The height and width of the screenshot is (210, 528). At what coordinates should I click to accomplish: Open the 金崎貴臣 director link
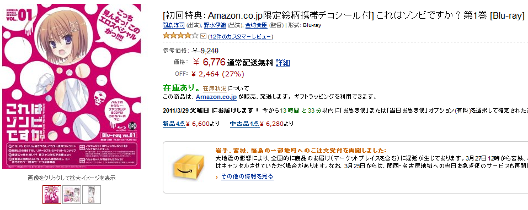(x=256, y=25)
